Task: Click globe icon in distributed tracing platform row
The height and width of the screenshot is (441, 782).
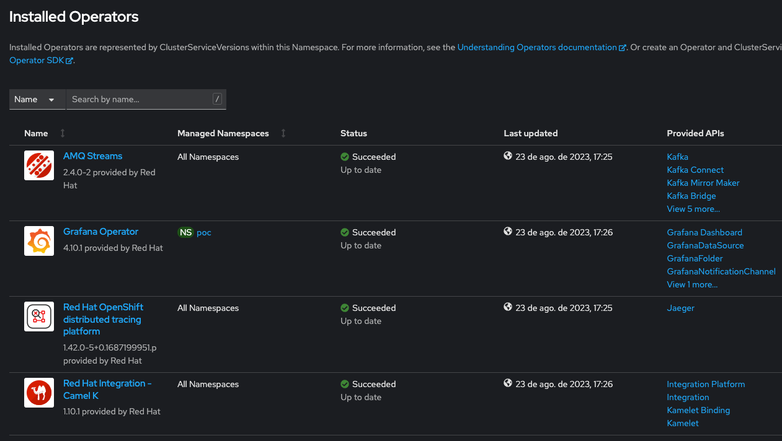Action: (508, 307)
